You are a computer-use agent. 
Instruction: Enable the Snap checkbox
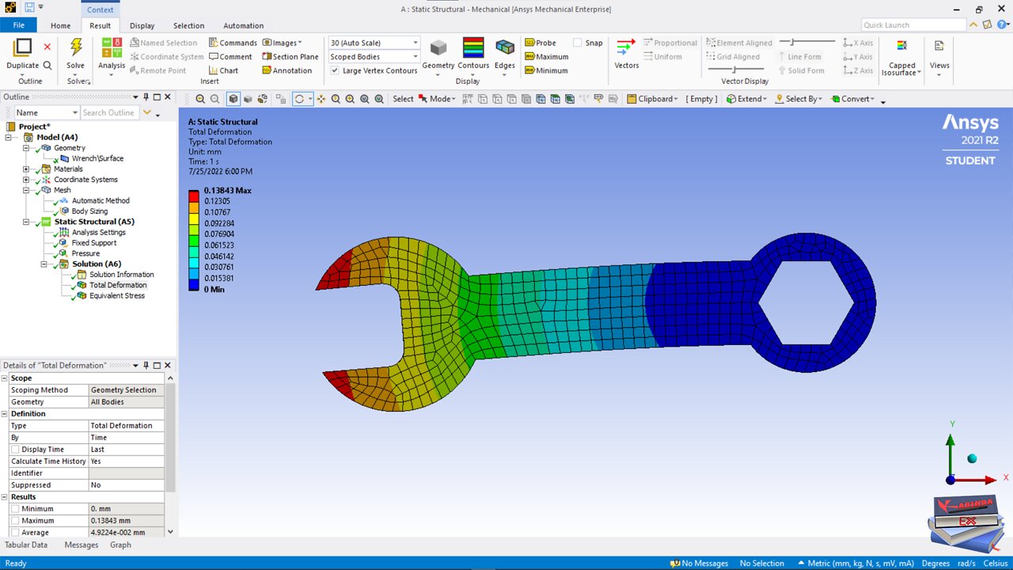click(578, 43)
